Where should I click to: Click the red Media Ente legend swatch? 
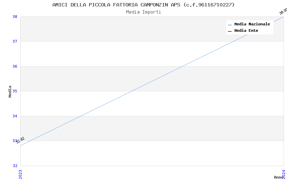[230, 31]
